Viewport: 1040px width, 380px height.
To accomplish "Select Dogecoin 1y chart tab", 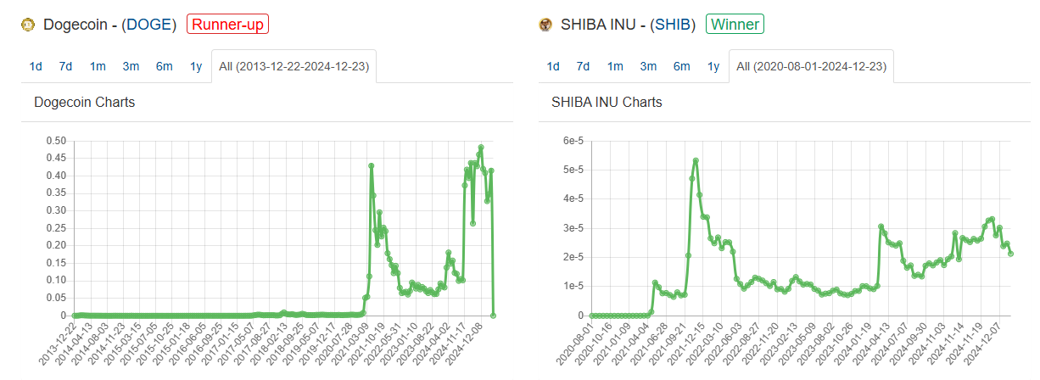I will (195, 66).
